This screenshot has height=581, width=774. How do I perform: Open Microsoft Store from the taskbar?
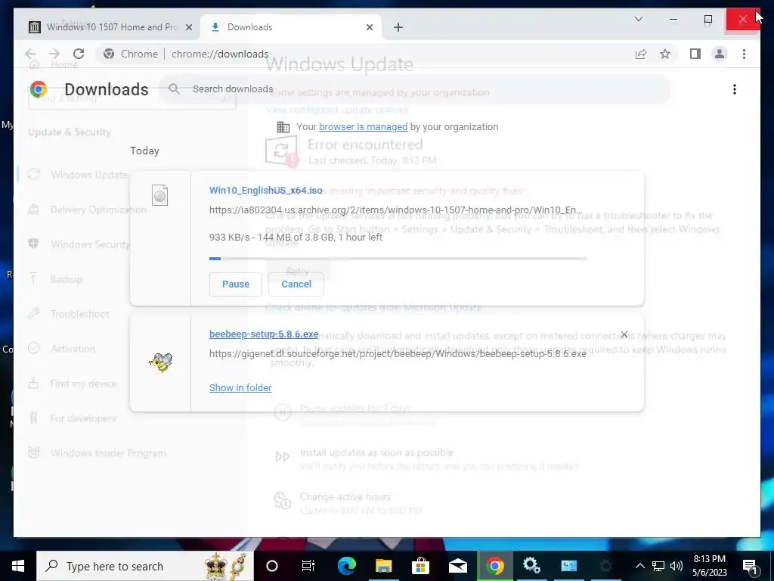[420, 566]
